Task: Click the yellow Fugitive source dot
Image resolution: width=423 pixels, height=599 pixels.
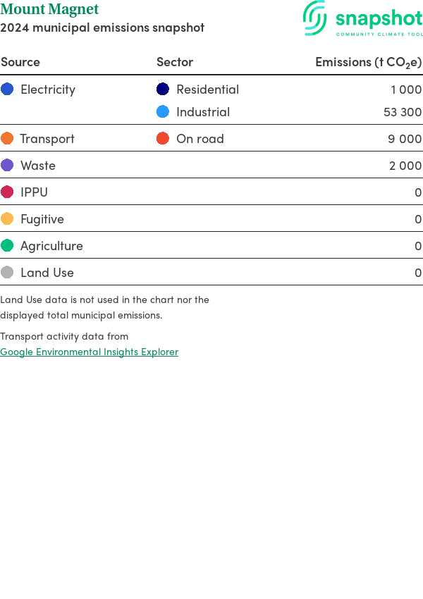Action: (7, 218)
